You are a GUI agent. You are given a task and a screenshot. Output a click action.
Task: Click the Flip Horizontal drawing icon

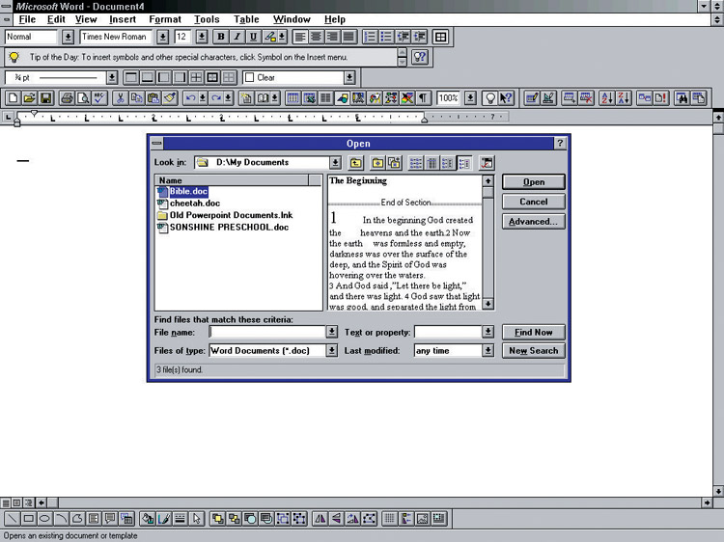point(320,519)
